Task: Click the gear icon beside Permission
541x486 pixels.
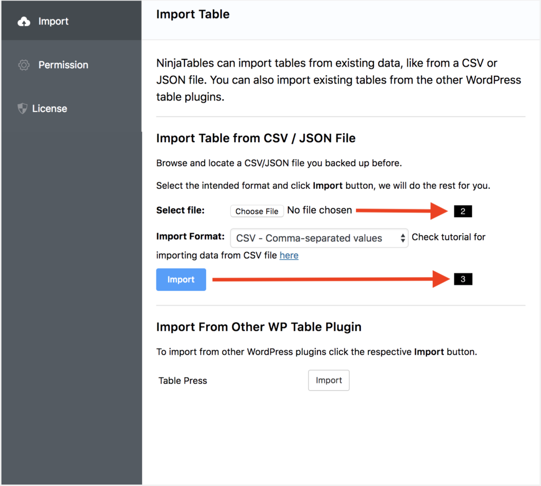Action: pos(24,65)
